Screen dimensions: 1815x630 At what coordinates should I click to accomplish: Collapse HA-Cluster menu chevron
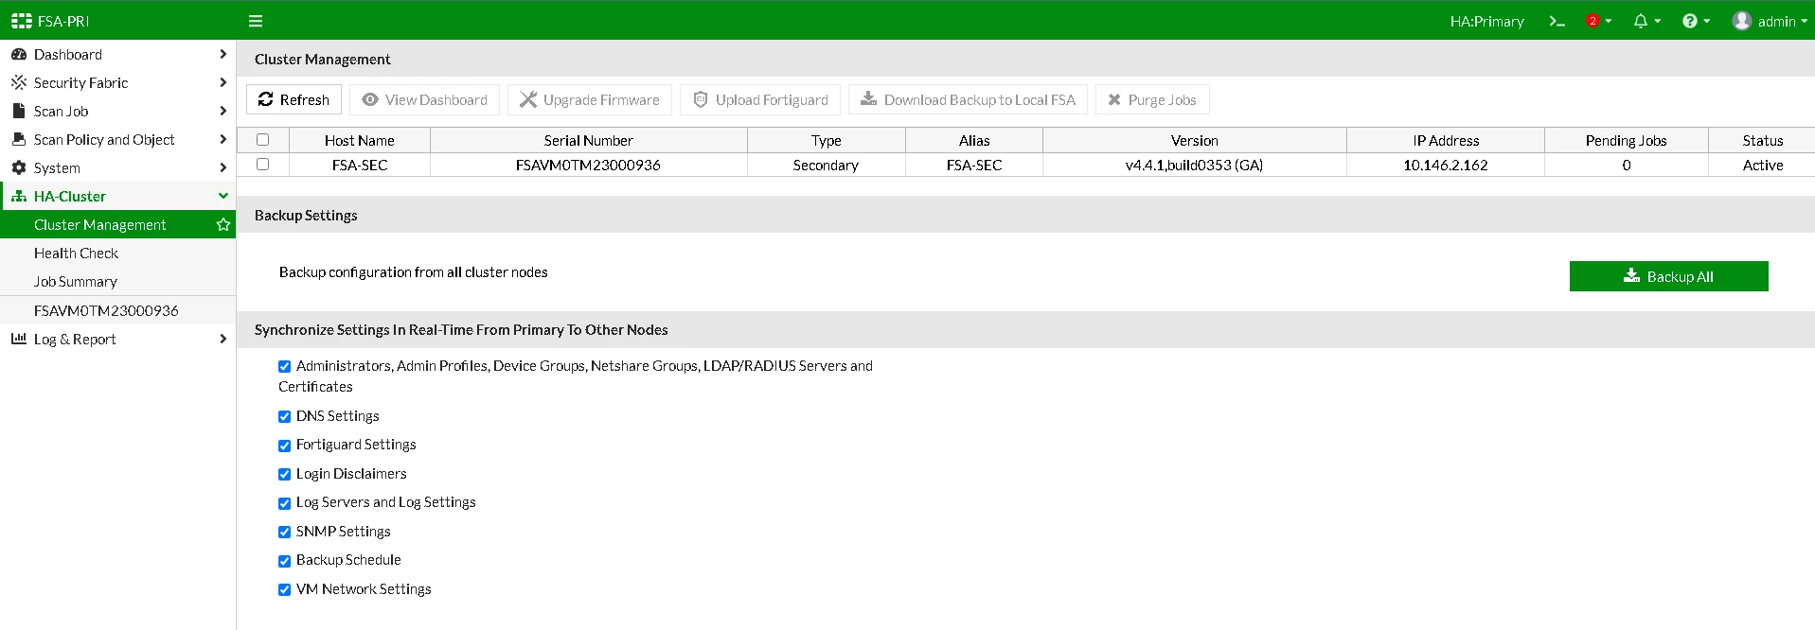pos(223,196)
